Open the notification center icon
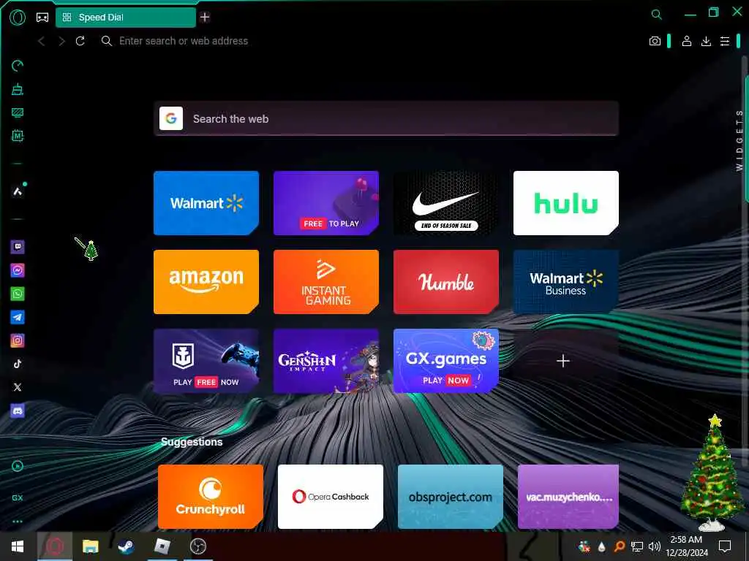This screenshot has width=749, height=561. point(725,546)
